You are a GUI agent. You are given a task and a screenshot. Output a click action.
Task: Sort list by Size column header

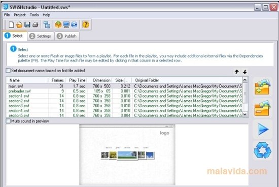click(122, 80)
